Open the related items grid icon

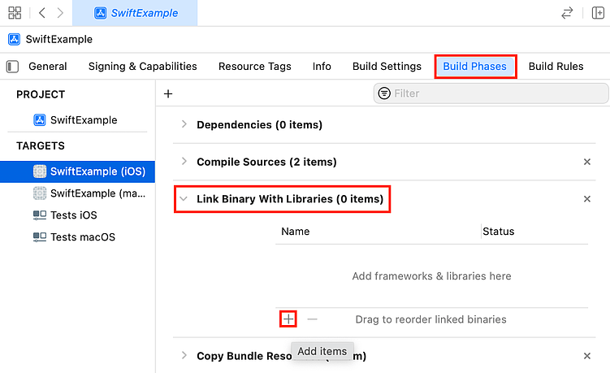click(x=15, y=13)
